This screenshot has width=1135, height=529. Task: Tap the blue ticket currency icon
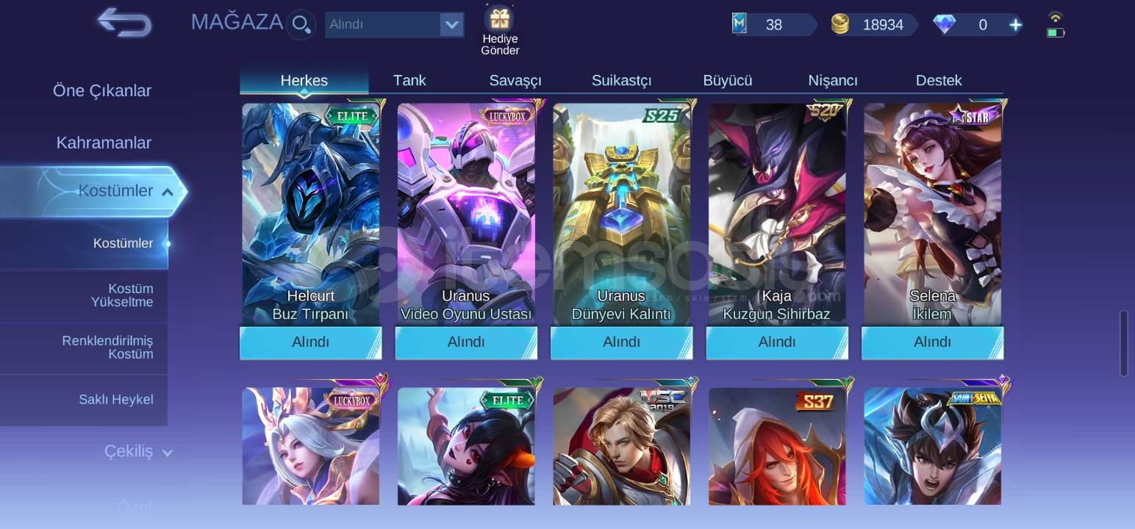point(740,24)
